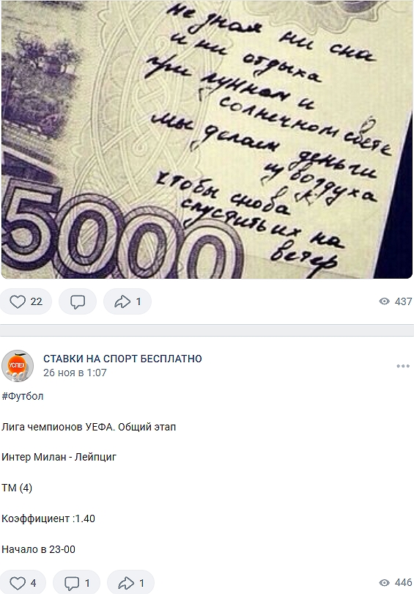Viewport: 414px width, 594px height.
Task: Click the eye views icon showing 446
Action: tap(384, 583)
